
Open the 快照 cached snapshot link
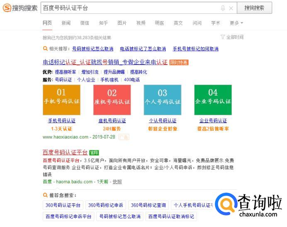[117, 182]
